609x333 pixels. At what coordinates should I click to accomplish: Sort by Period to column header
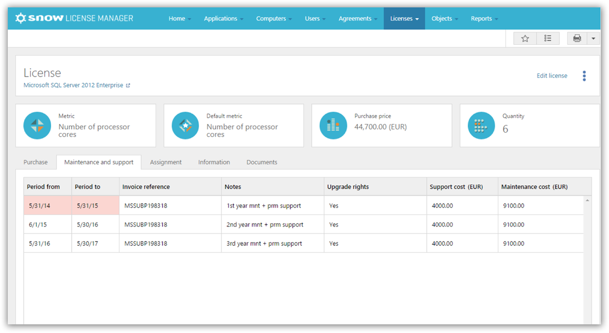click(x=95, y=186)
